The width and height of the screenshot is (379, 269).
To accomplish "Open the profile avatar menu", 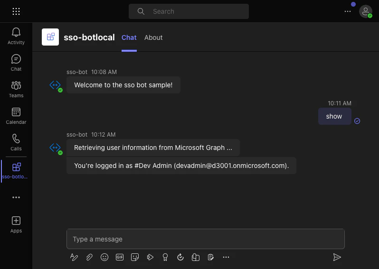I will 366,11.
